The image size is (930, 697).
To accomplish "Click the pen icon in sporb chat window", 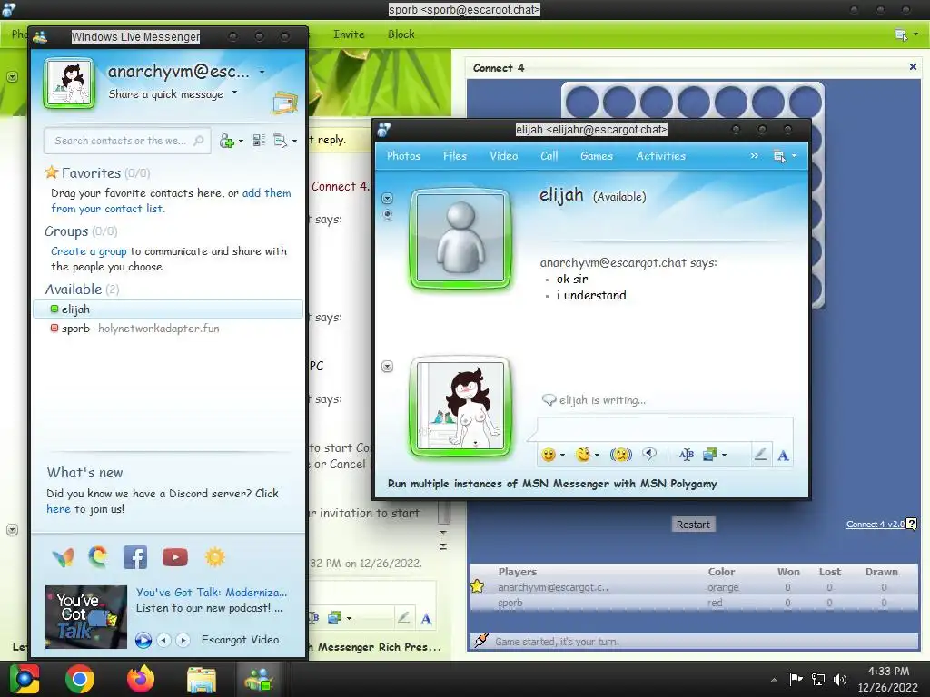I will click(x=403, y=618).
